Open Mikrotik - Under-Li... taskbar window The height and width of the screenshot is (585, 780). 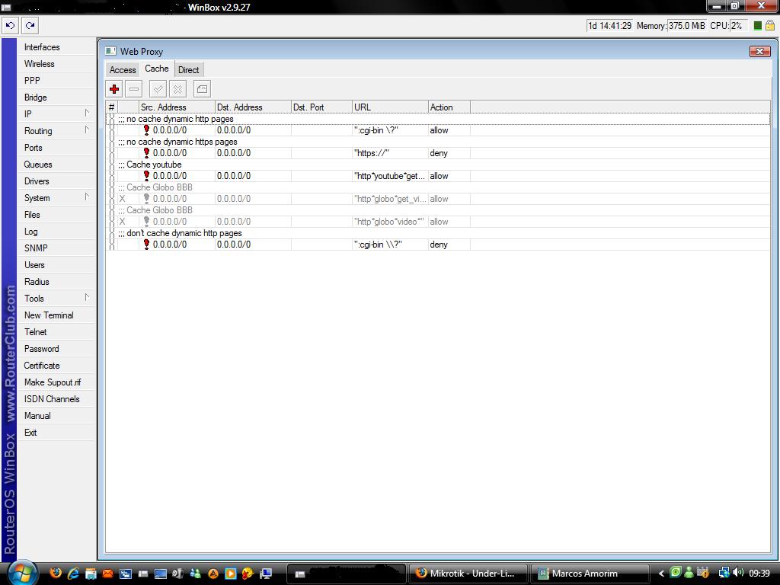pyautogui.click(x=468, y=574)
